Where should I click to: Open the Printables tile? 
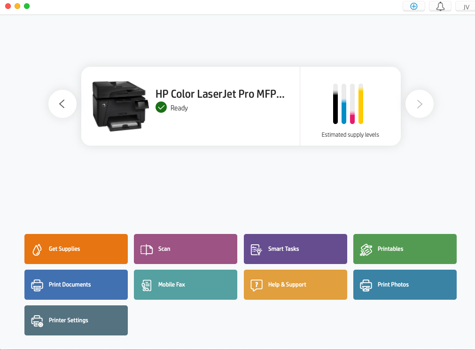click(405, 249)
